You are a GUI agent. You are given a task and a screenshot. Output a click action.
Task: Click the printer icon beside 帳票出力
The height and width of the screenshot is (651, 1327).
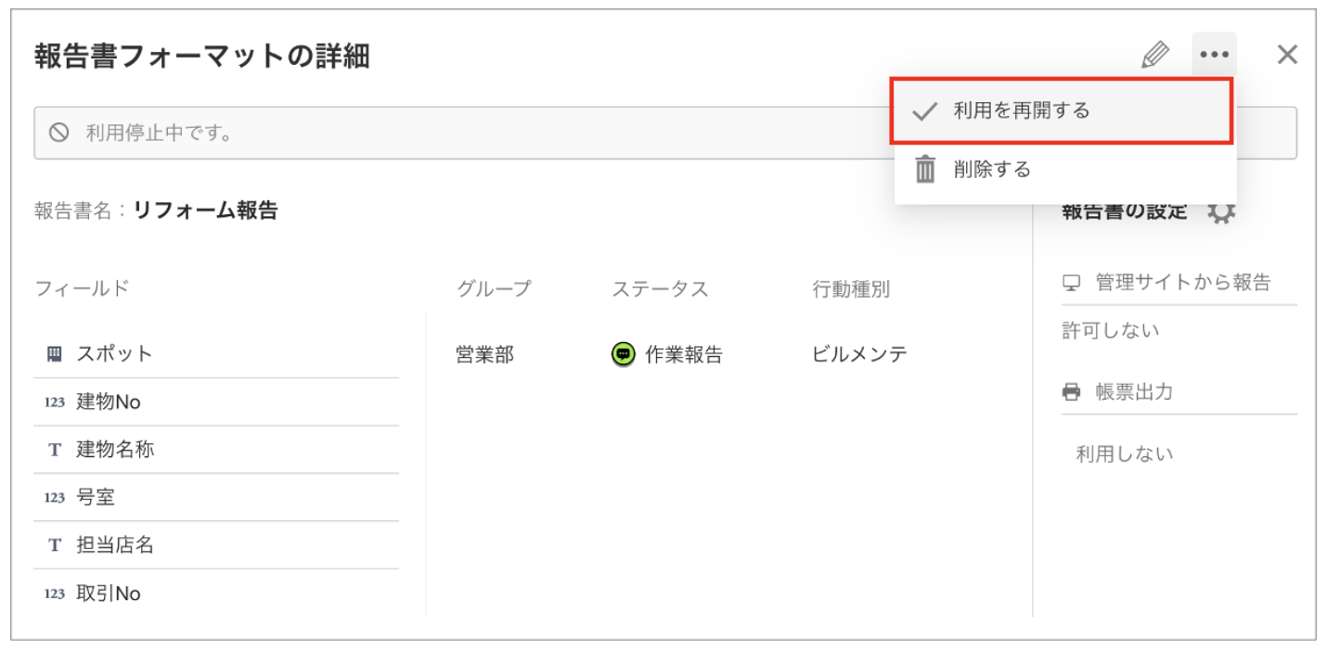tap(1072, 392)
